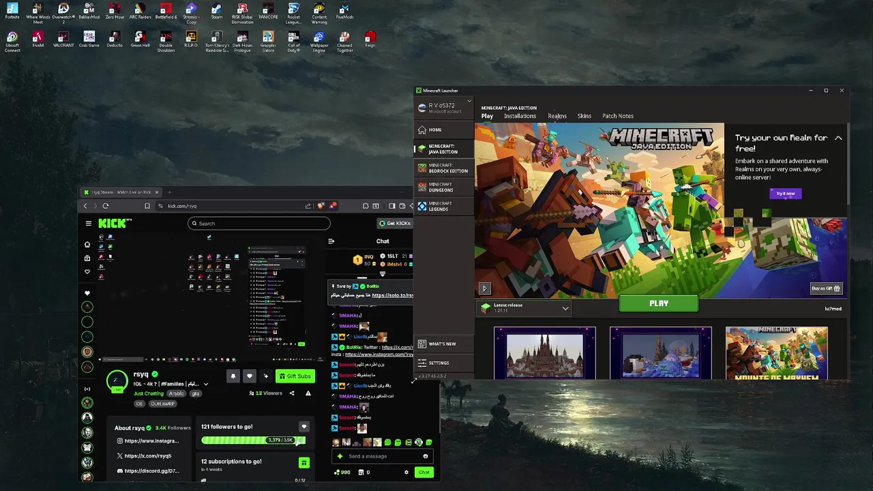
Task: Open the Wallpaper Engine desktop icon
Action: [319, 42]
